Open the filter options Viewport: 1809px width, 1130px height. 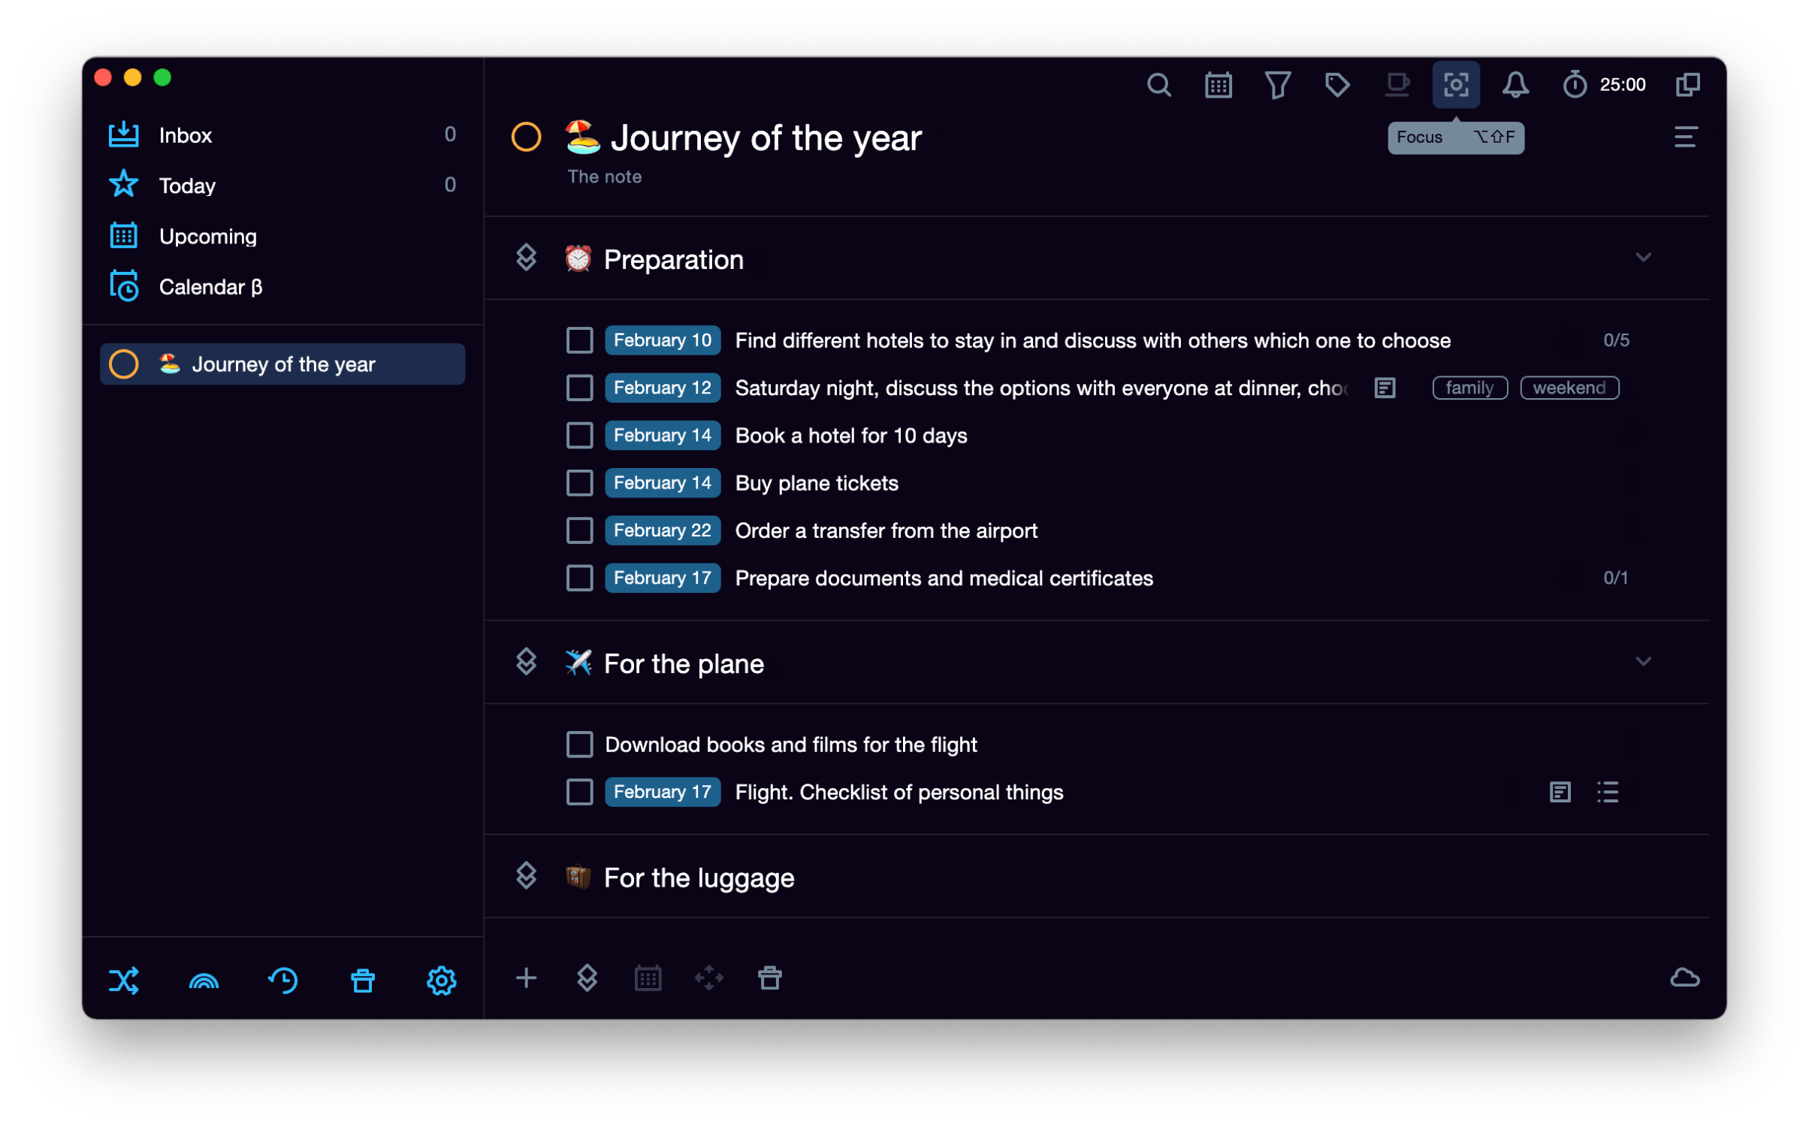pyautogui.click(x=1278, y=84)
